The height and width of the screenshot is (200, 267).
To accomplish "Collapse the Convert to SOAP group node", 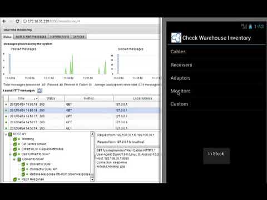I will (14, 159).
